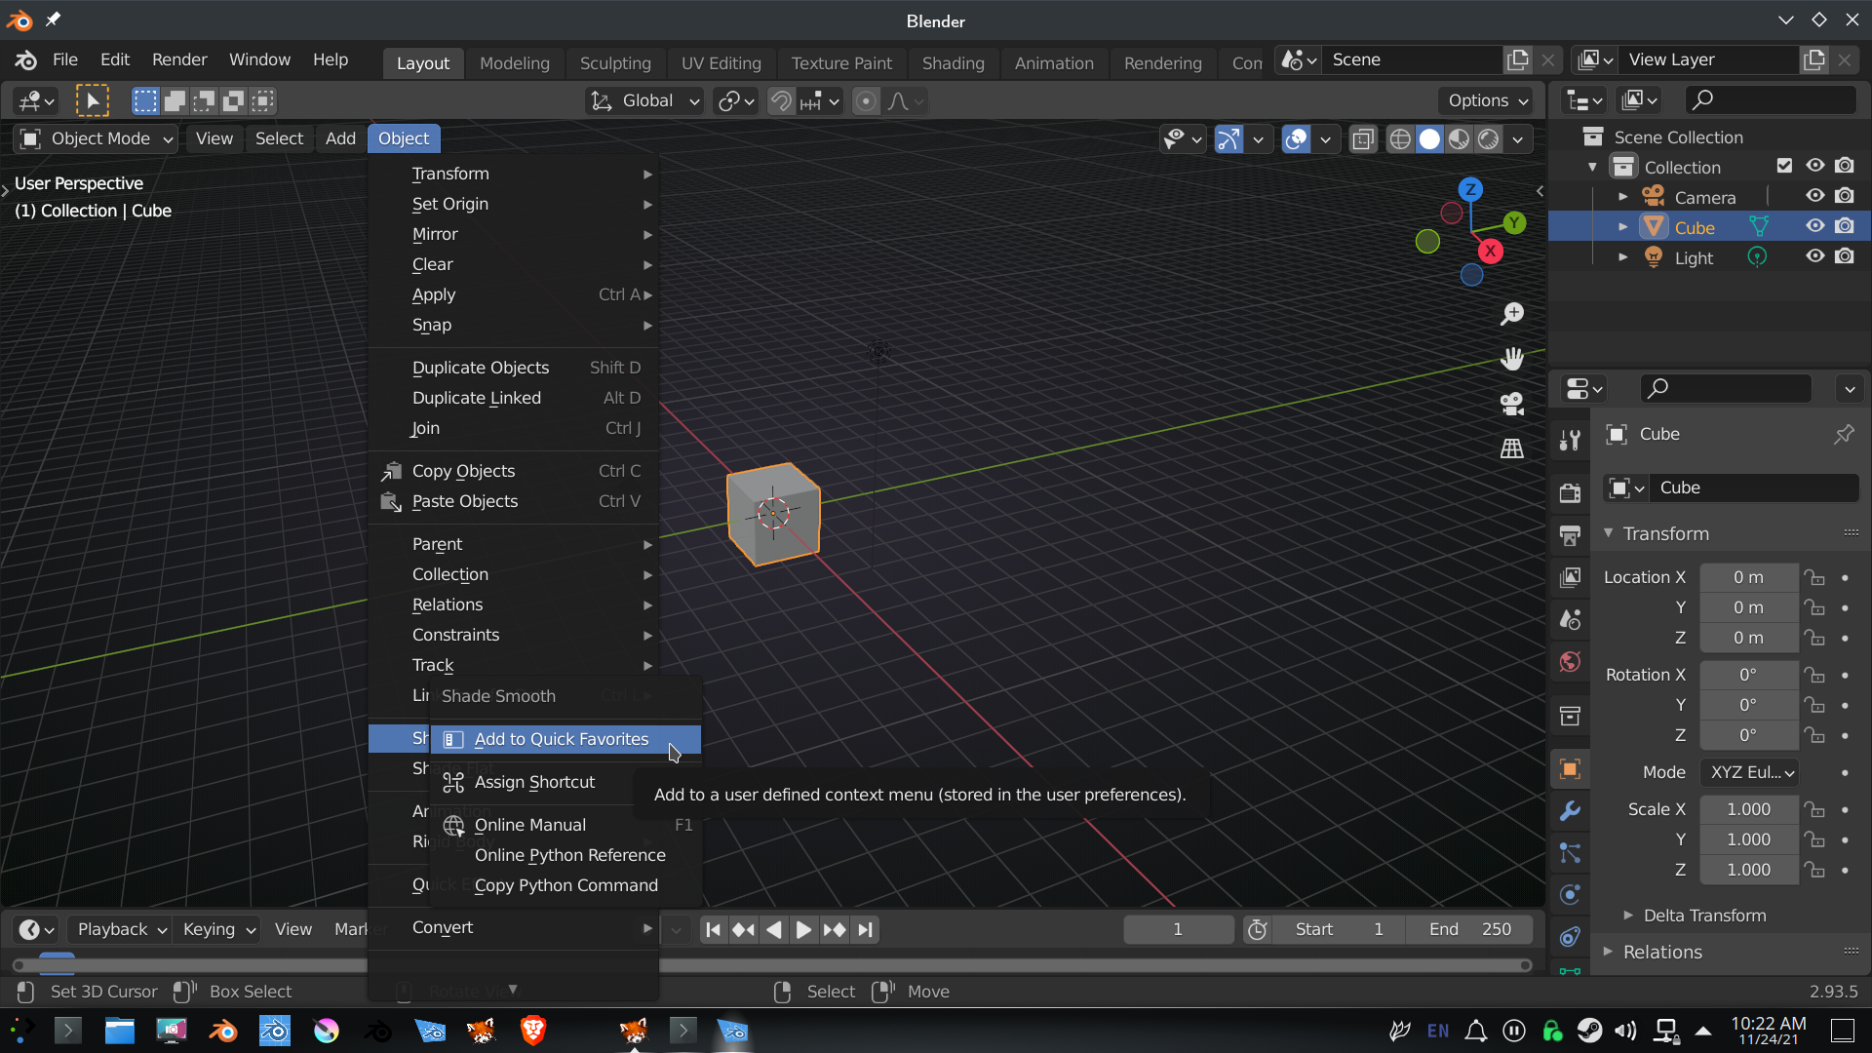Expand Delta Transform panel
Image resolution: width=1872 pixels, height=1053 pixels.
click(x=1703, y=915)
